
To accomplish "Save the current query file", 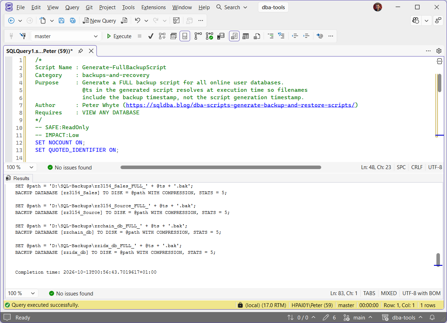I will (61, 20).
